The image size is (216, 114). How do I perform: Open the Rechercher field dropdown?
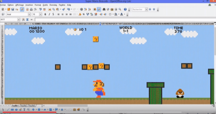point(147,9)
